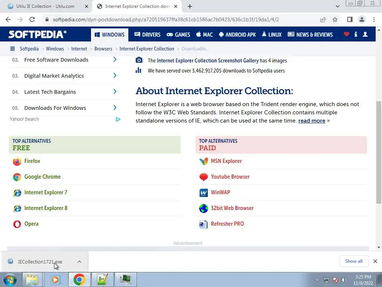The height and width of the screenshot is (287, 382).
Task: Open the Firefox alternative link
Action: click(x=32, y=161)
